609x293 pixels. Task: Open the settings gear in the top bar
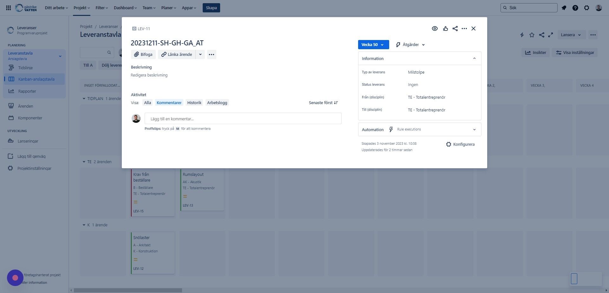586,8
